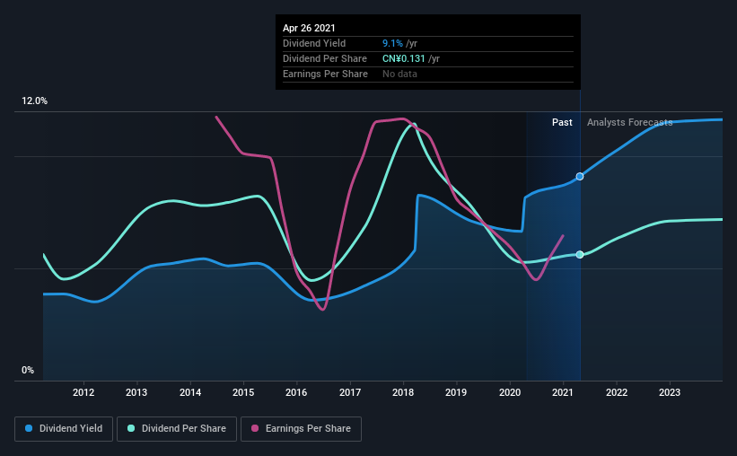Click the 2012 x-axis label

pyautogui.click(x=83, y=392)
